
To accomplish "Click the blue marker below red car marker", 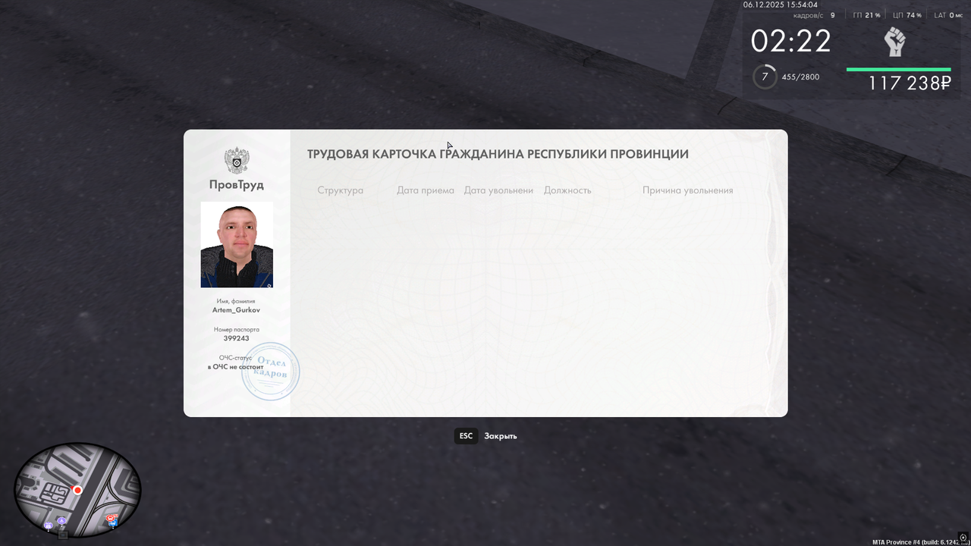I will pyautogui.click(x=112, y=524).
